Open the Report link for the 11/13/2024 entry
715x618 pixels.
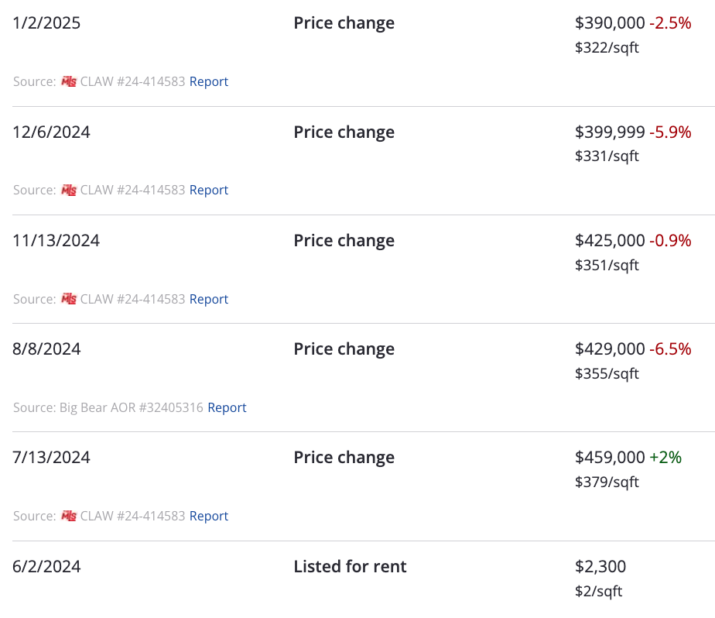click(x=209, y=299)
